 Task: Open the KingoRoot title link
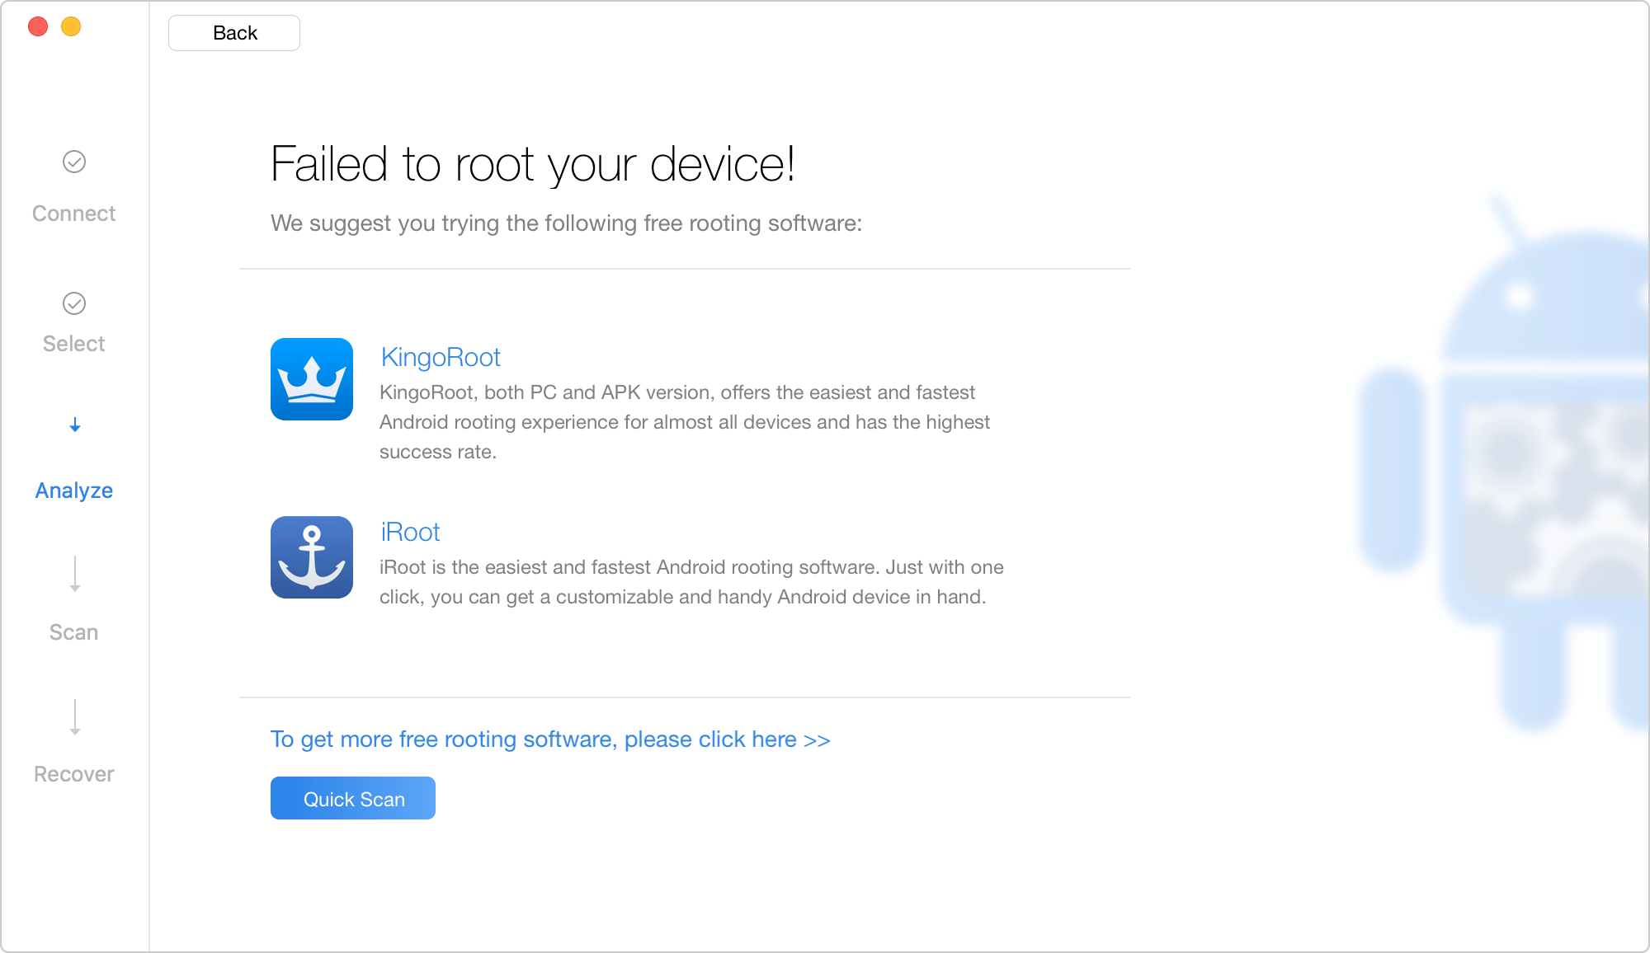click(441, 357)
